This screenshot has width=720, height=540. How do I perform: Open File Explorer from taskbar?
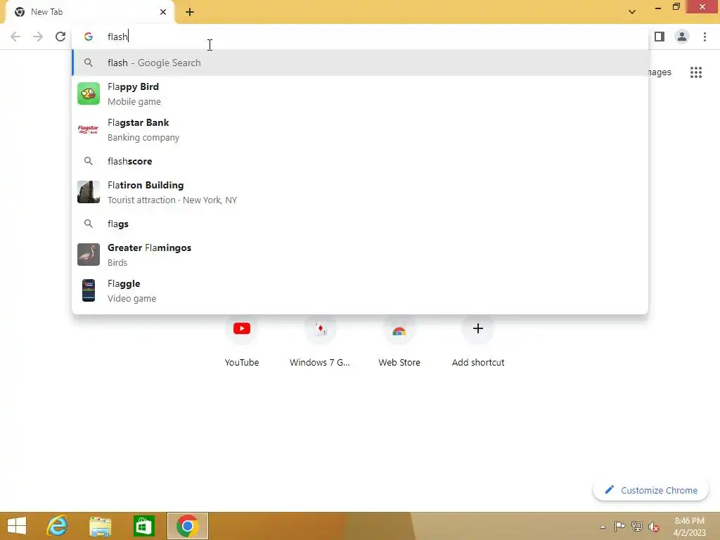101,526
